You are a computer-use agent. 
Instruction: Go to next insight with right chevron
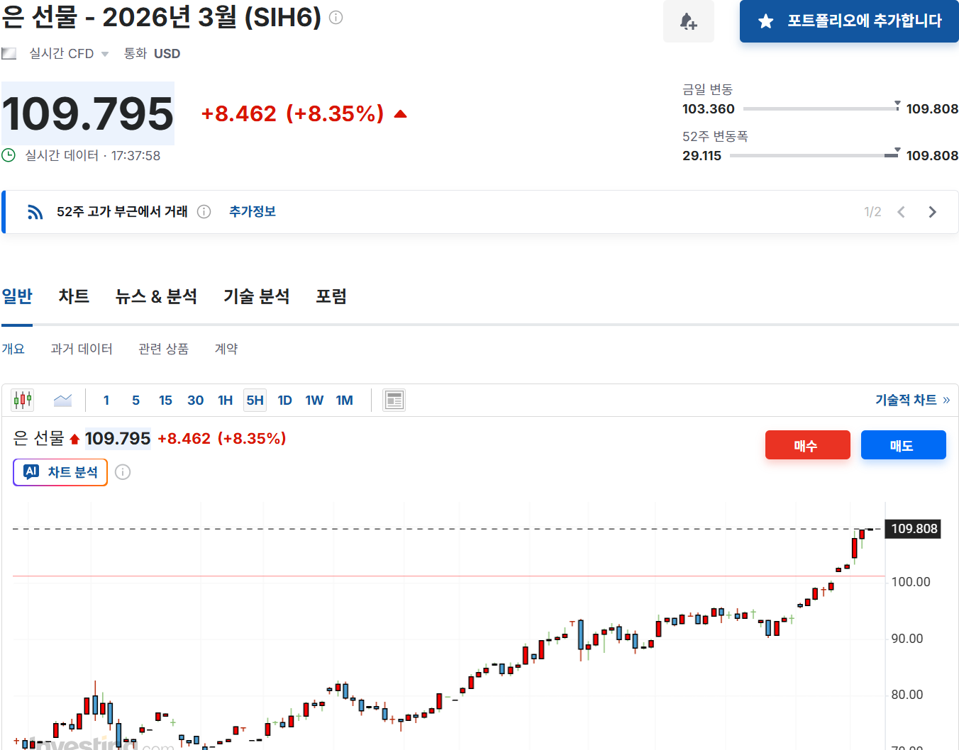[x=932, y=212]
